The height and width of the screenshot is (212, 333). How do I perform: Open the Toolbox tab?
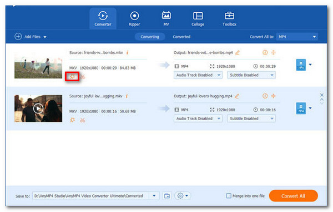point(229,18)
